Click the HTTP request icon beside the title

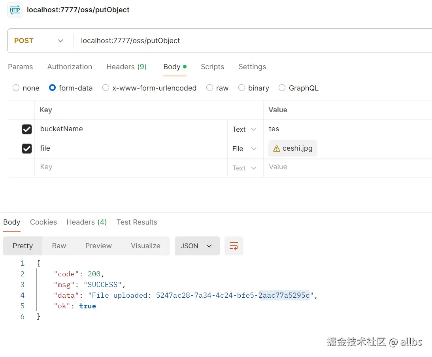(x=15, y=10)
